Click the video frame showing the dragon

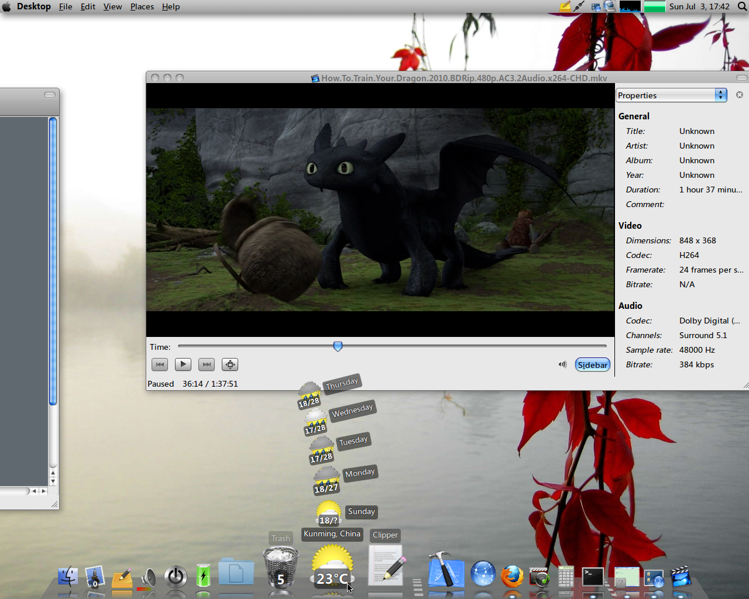pyautogui.click(x=380, y=209)
